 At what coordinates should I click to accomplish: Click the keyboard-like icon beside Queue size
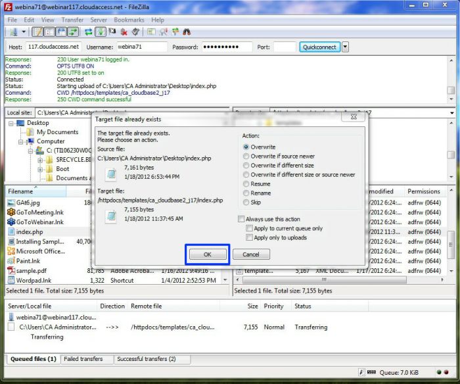(371, 372)
